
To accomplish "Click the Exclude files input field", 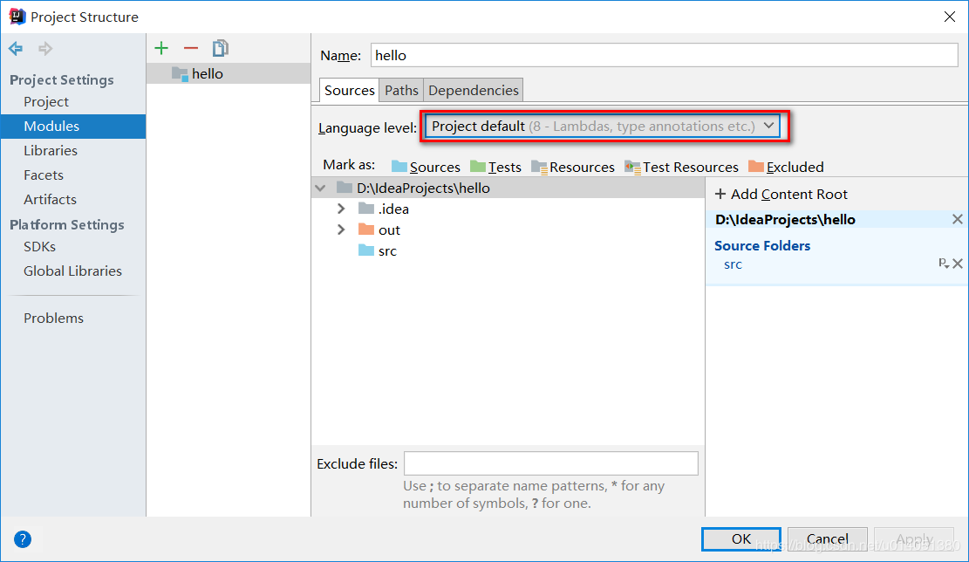I will (550, 463).
